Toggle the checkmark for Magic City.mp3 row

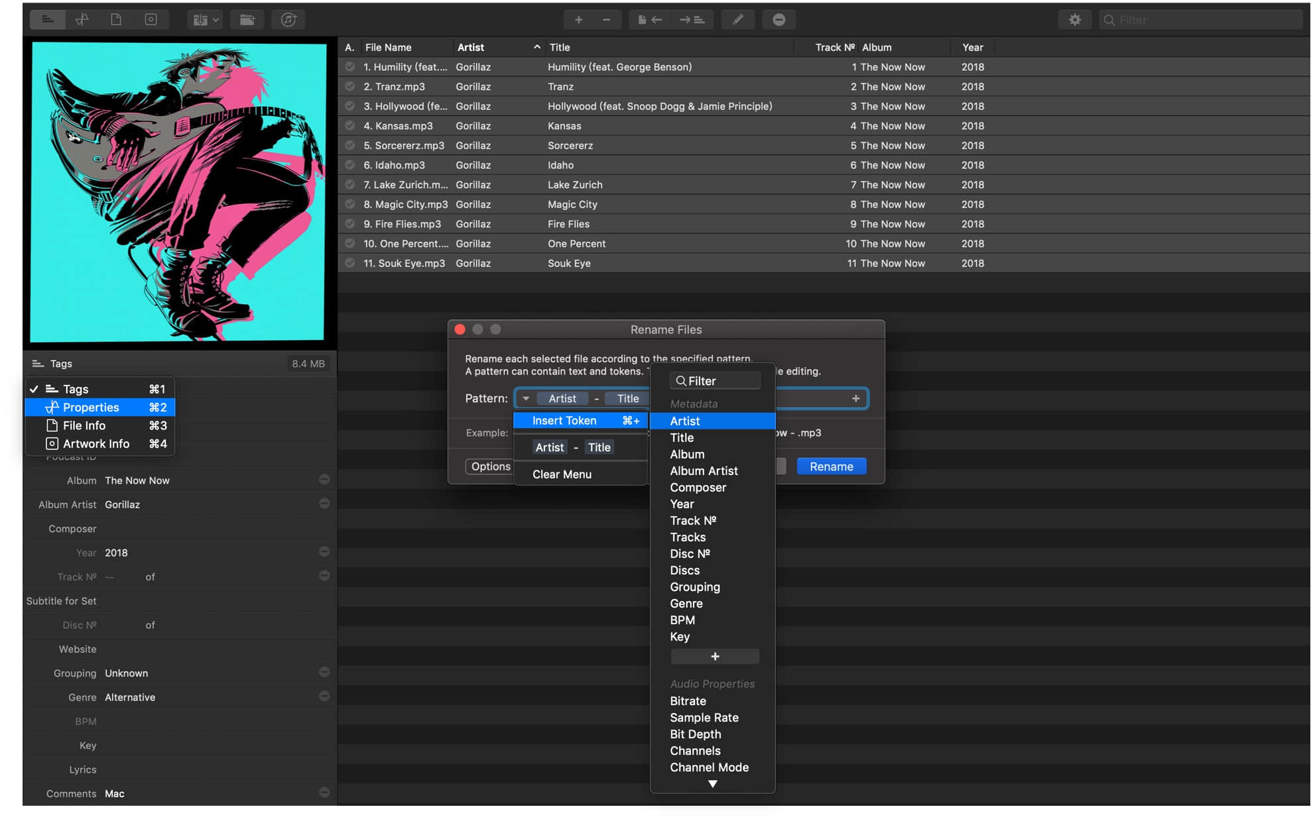pyautogui.click(x=349, y=205)
